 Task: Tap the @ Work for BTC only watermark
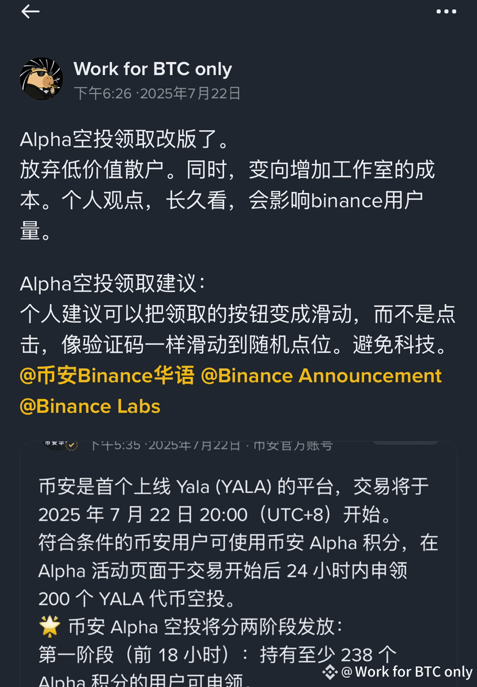point(407,671)
